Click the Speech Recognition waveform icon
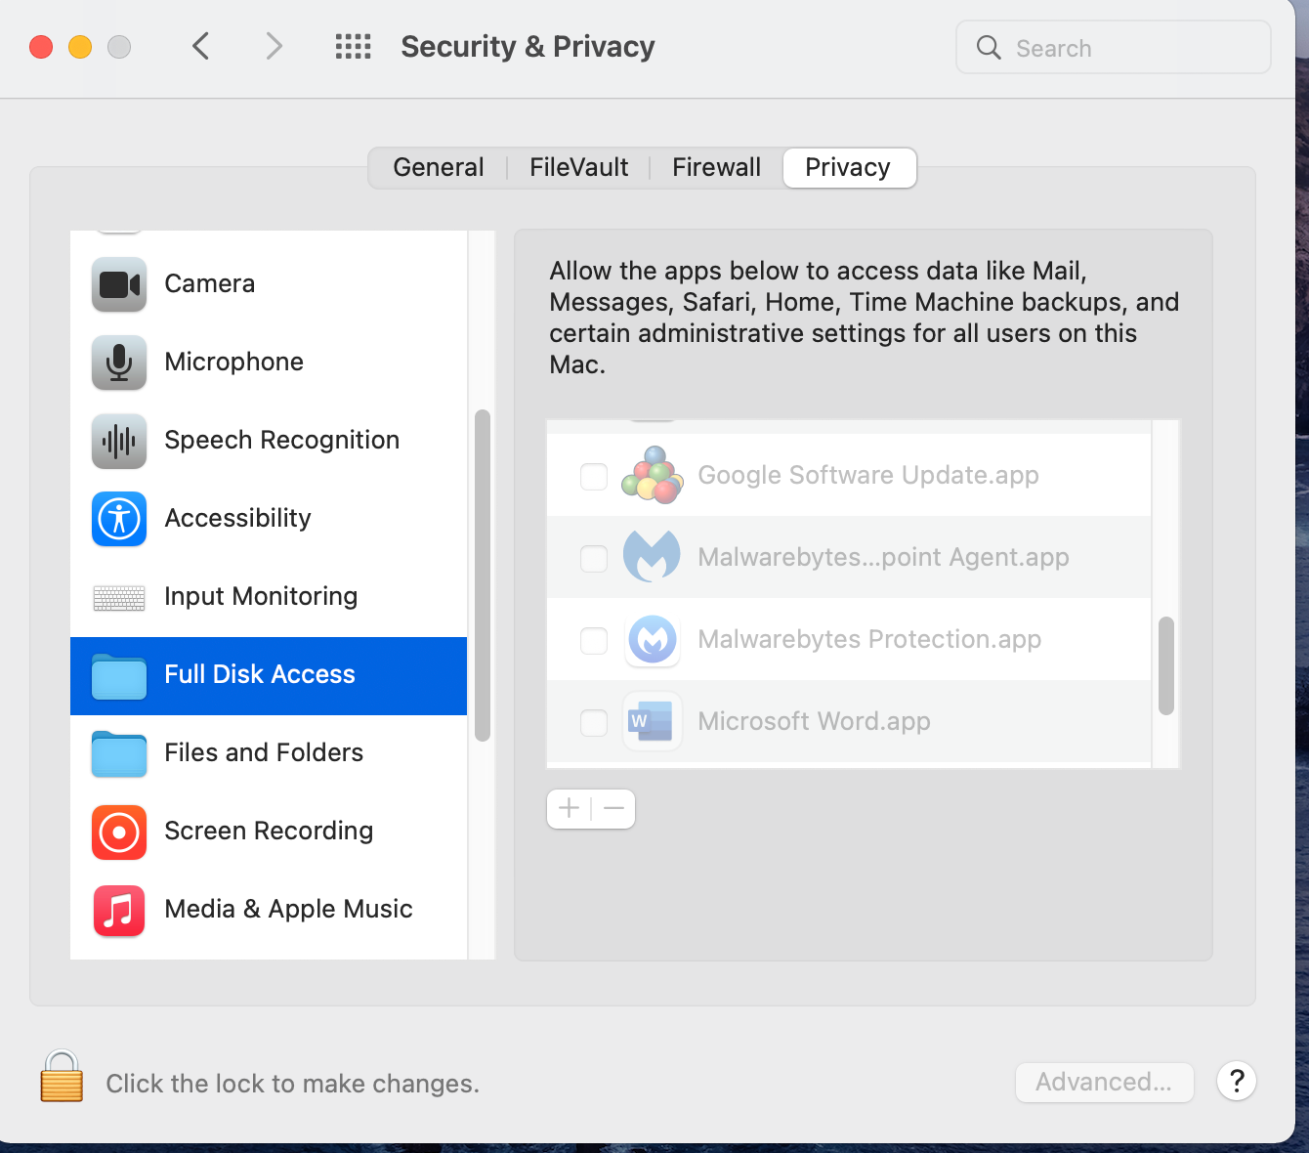Screen dimensions: 1309x1153 119,441
